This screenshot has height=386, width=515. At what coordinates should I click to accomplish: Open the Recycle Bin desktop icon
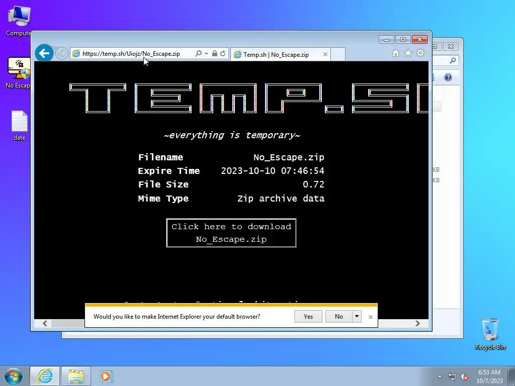(490, 334)
